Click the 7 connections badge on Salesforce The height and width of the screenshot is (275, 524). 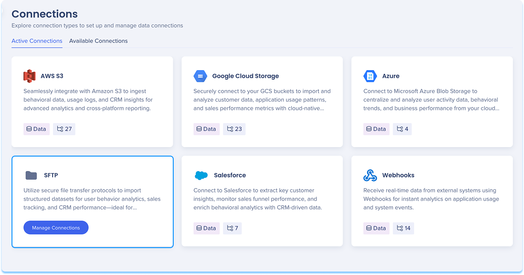pyautogui.click(x=232, y=228)
